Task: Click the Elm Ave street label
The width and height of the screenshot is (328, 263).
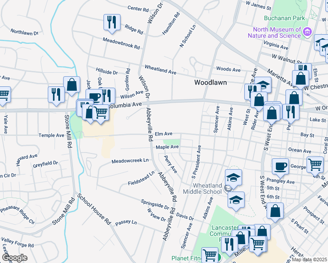Action: 164,134
